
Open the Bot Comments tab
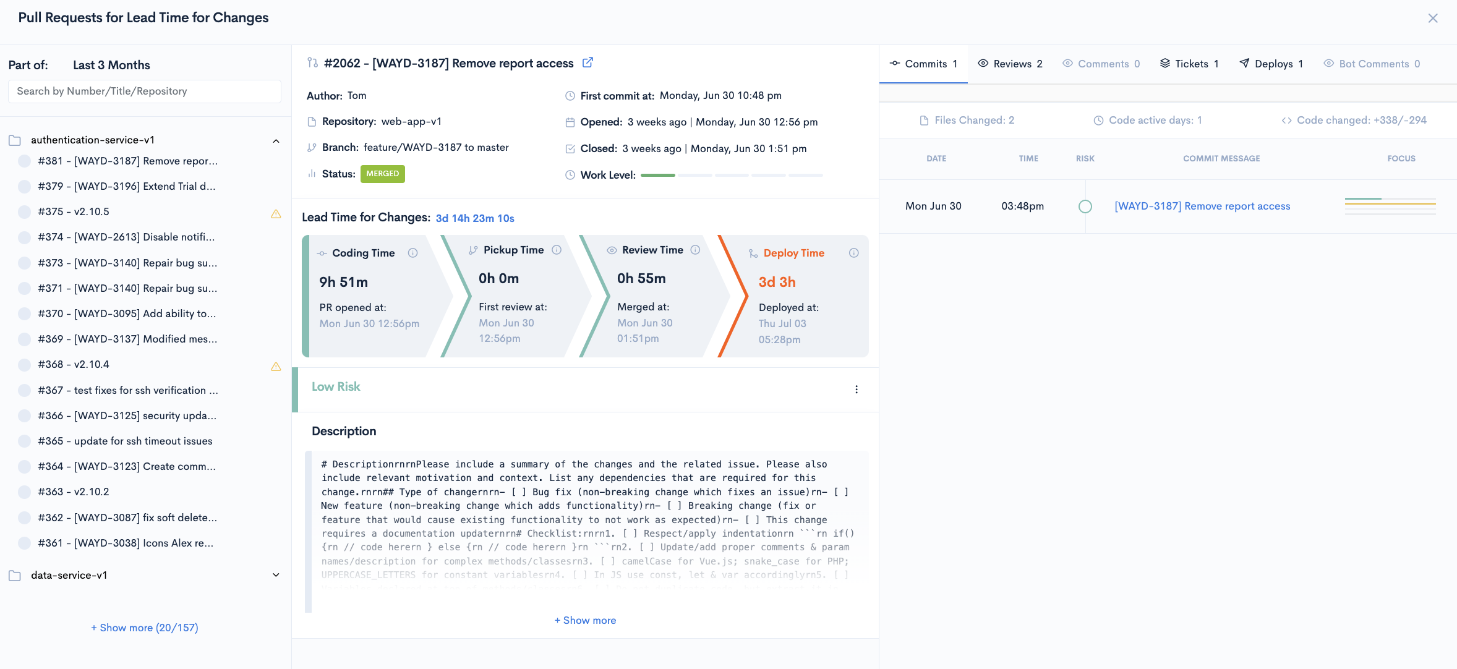1371,64
